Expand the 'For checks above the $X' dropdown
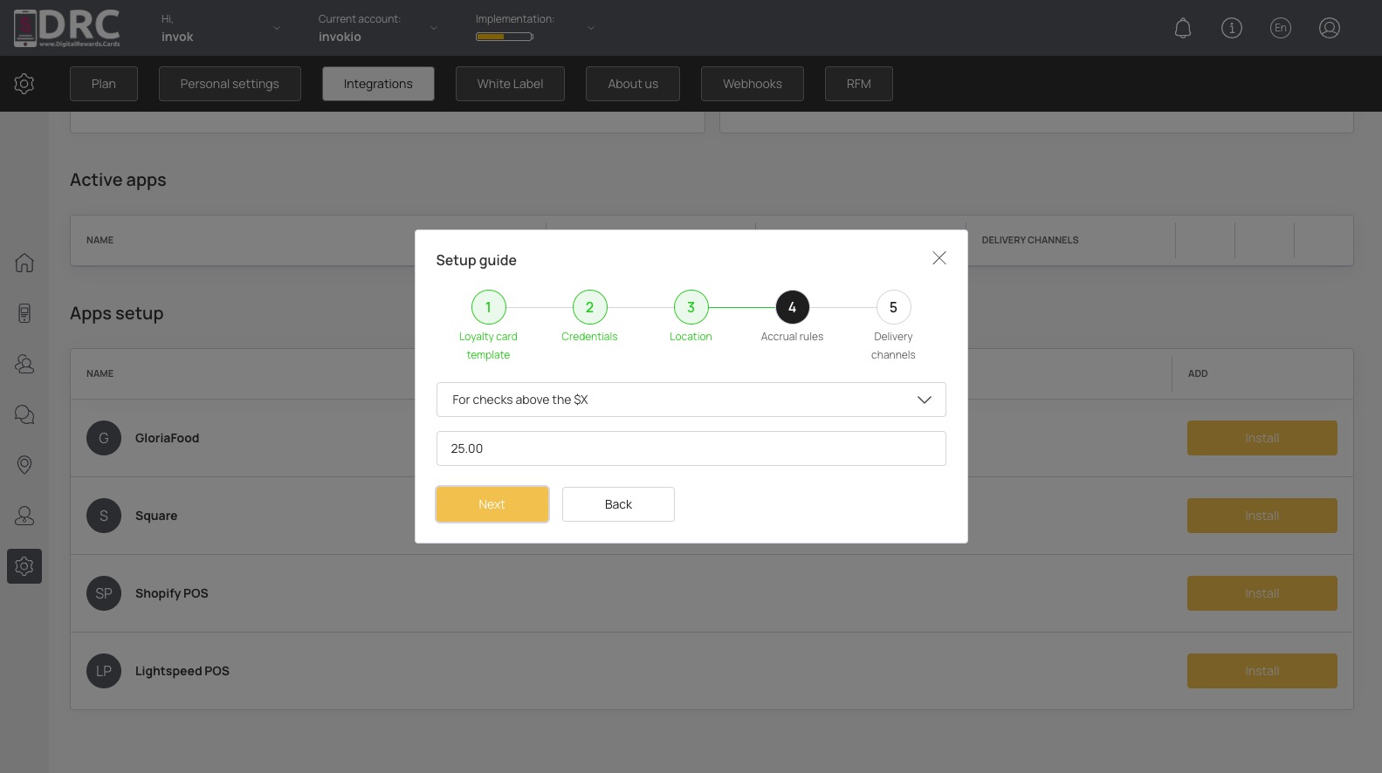Viewport: 1382px width, 773px height. 691,400
